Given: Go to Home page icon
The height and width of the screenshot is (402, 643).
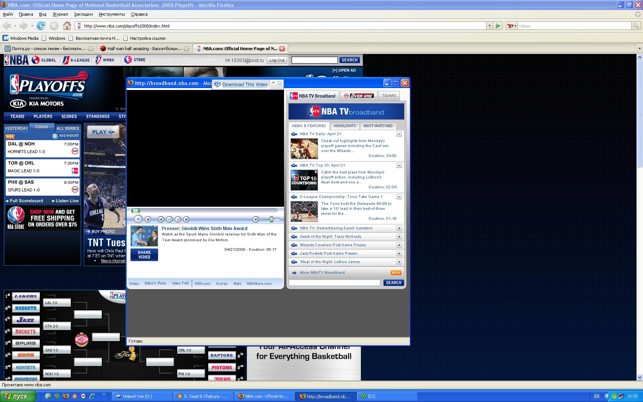Looking at the screenshot, I should tap(67, 26).
